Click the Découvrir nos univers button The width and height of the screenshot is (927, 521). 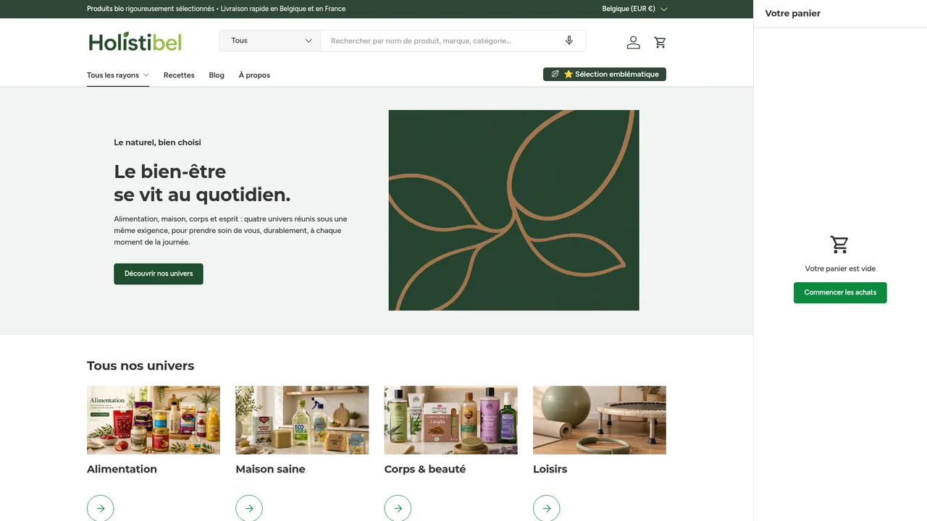click(159, 274)
